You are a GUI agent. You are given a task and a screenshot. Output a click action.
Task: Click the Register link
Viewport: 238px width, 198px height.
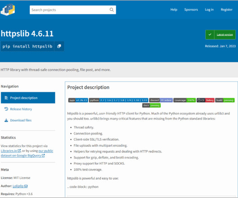pyautogui.click(x=227, y=10)
